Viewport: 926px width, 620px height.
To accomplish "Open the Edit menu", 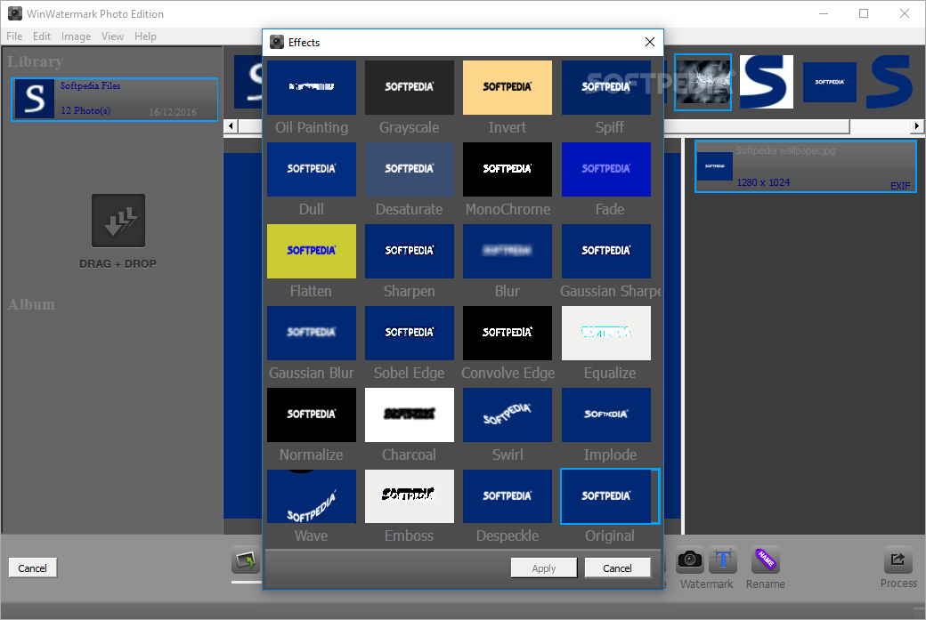I will point(41,36).
